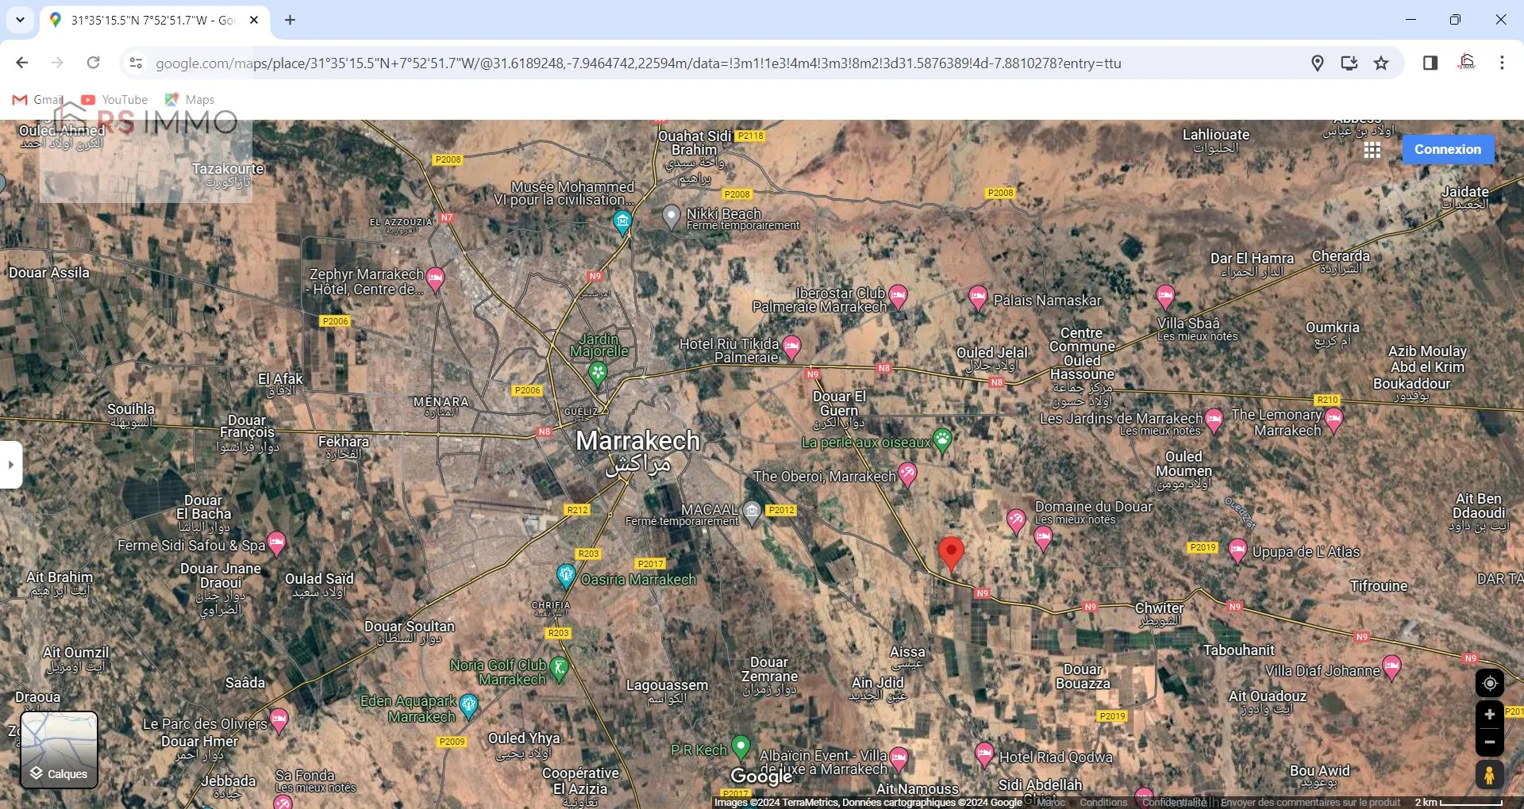This screenshot has width=1524, height=809.
Task: Select the Eden Aquapark Marrakech marker
Action: point(468,704)
